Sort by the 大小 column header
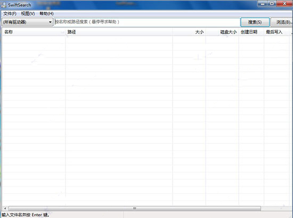This screenshot has height=218, width=293. [189, 32]
